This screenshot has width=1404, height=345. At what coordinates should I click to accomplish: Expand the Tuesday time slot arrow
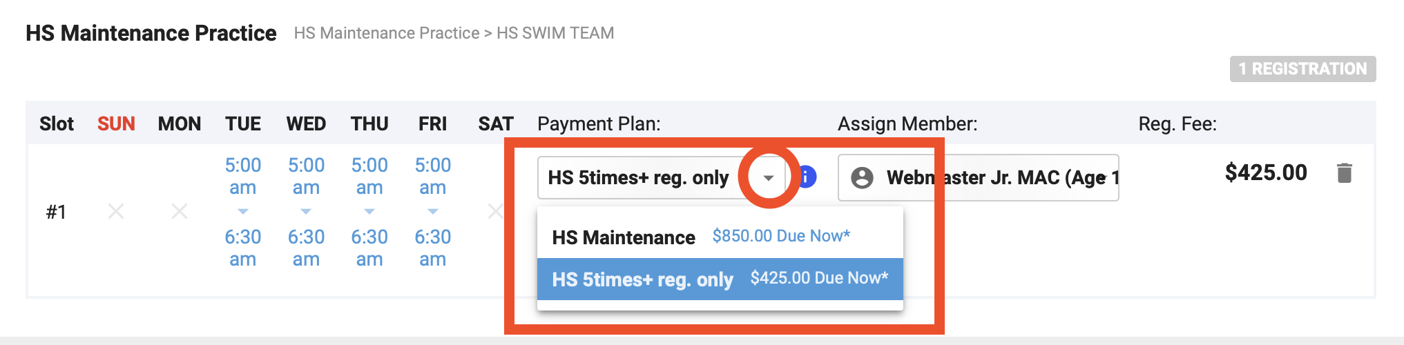(x=242, y=211)
